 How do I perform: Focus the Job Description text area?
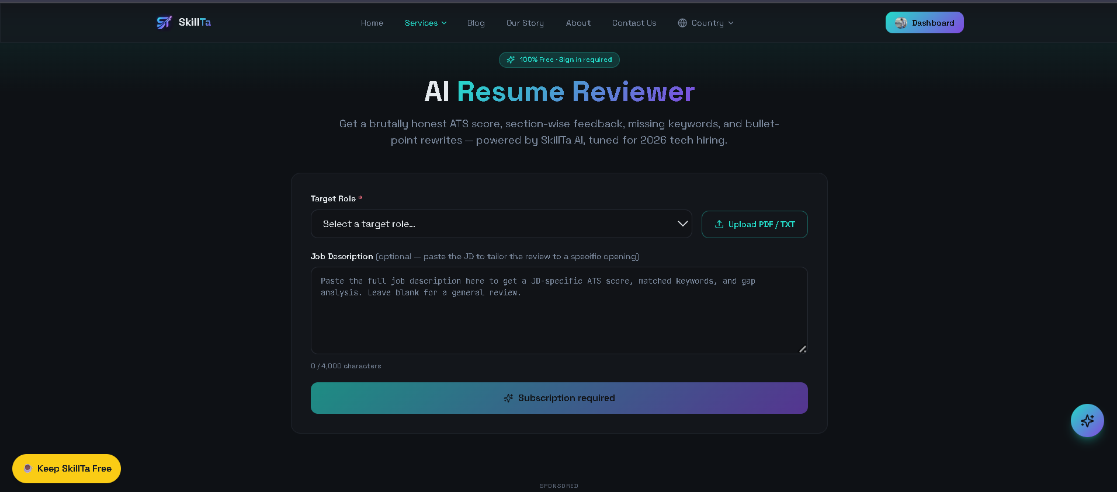559,310
